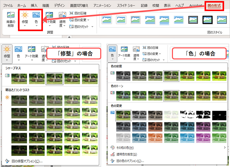Image resolution: width=230 pixels, height=167 pixels.
Task: Open the スライド ショー tab
Action: tap(126, 5)
